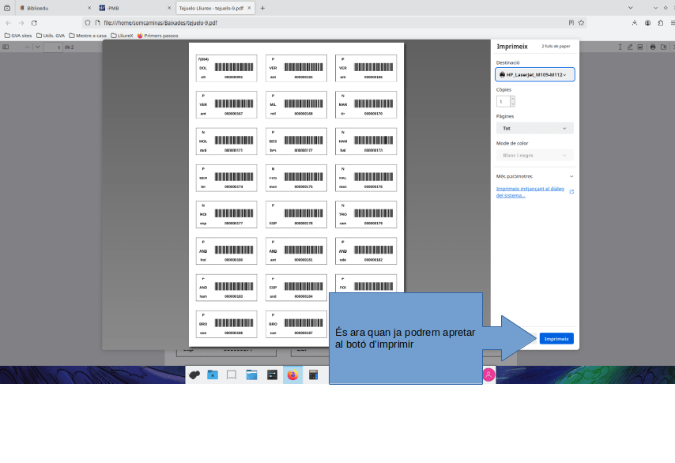
Task: Close the Biblioedu tab
Action: pyautogui.click(x=89, y=8)
